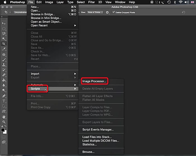
Task: Click the Bluetooth menu bar icon
Action: point(175,2)
